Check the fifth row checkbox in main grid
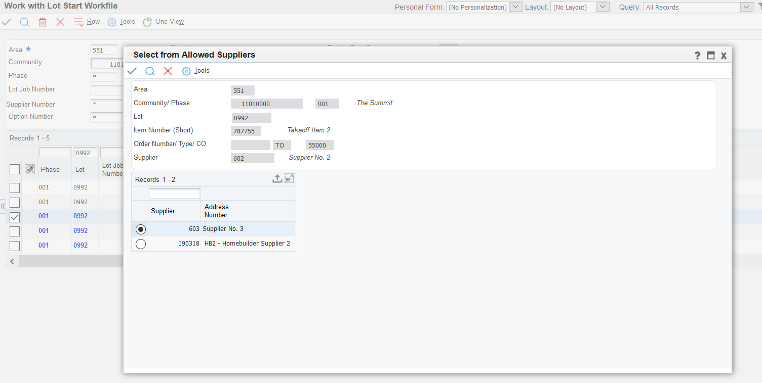 click(15, 246)
